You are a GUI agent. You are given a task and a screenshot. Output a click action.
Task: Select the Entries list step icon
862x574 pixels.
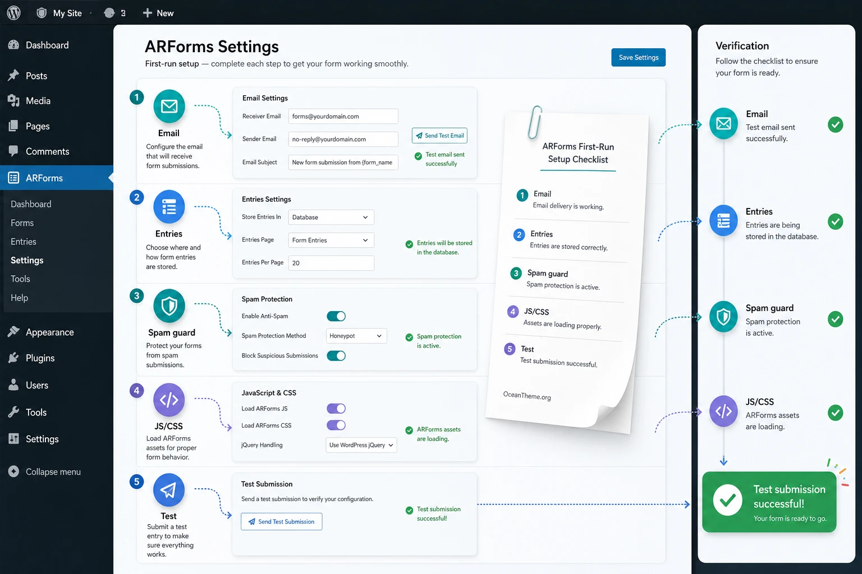coord(169,207)
